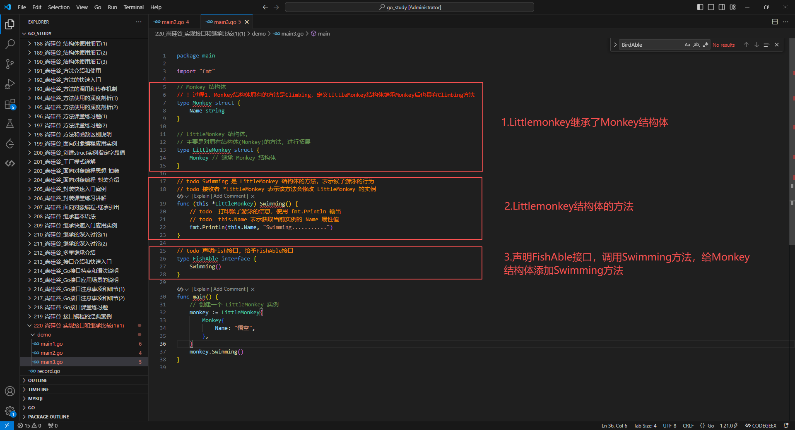This screenshot has width=795, height=430.
Task: Open the Search view in activity bar
Action: (10, 44)
